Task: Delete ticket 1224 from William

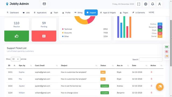Action: click(x=151, y=93)
